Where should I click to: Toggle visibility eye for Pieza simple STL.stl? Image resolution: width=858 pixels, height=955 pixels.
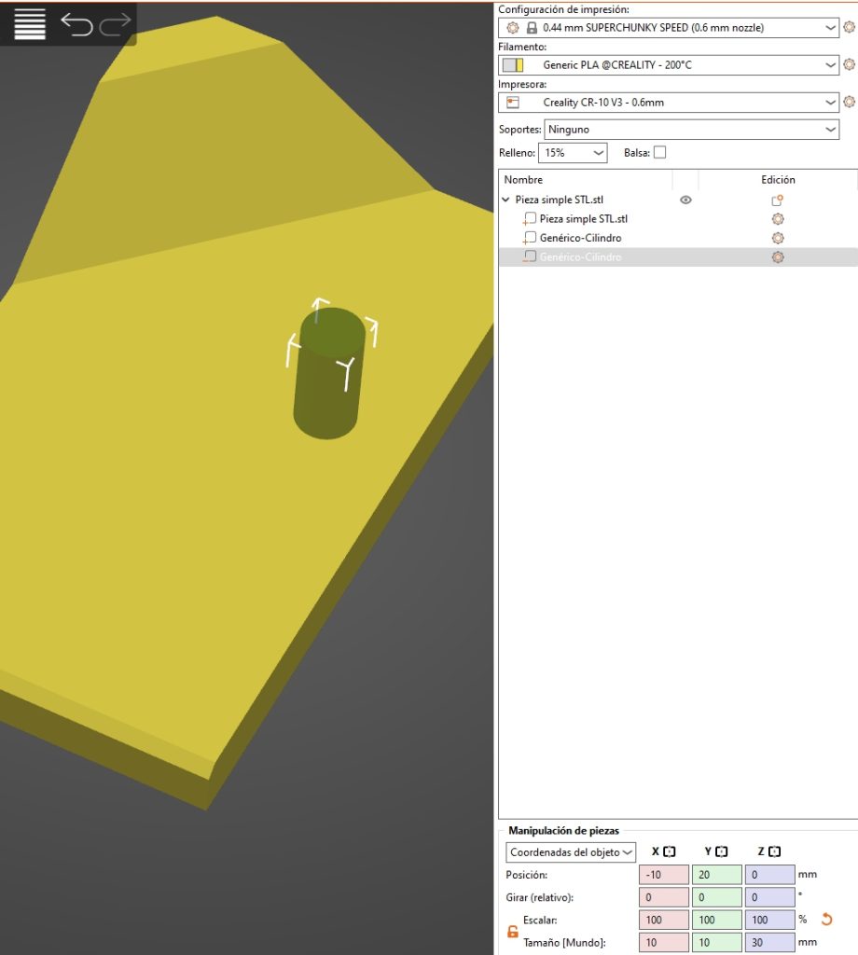click(685, 200)
